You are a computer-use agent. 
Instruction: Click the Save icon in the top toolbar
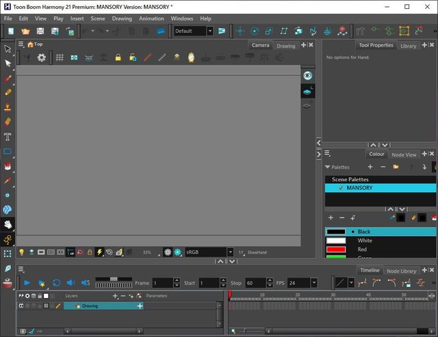[40, 31]
